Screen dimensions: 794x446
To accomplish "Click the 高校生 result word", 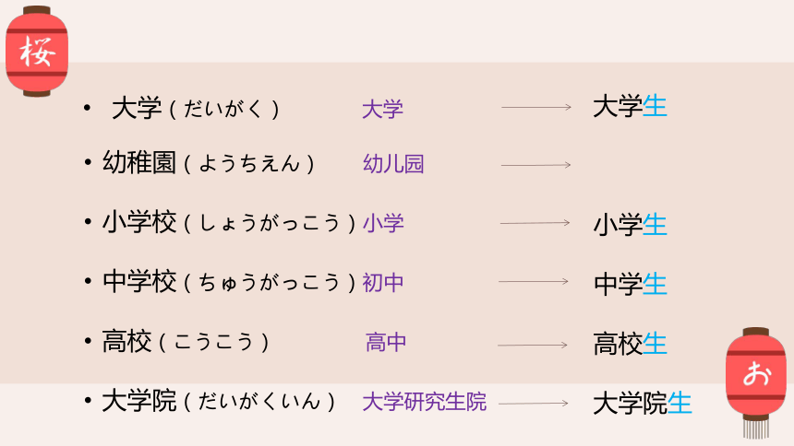I will click(630, 344).
